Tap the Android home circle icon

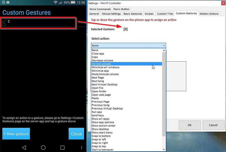pos(43,147)
